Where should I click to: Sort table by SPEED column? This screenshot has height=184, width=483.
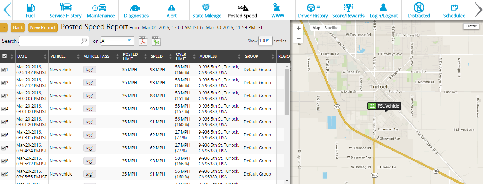pos(162,56)
